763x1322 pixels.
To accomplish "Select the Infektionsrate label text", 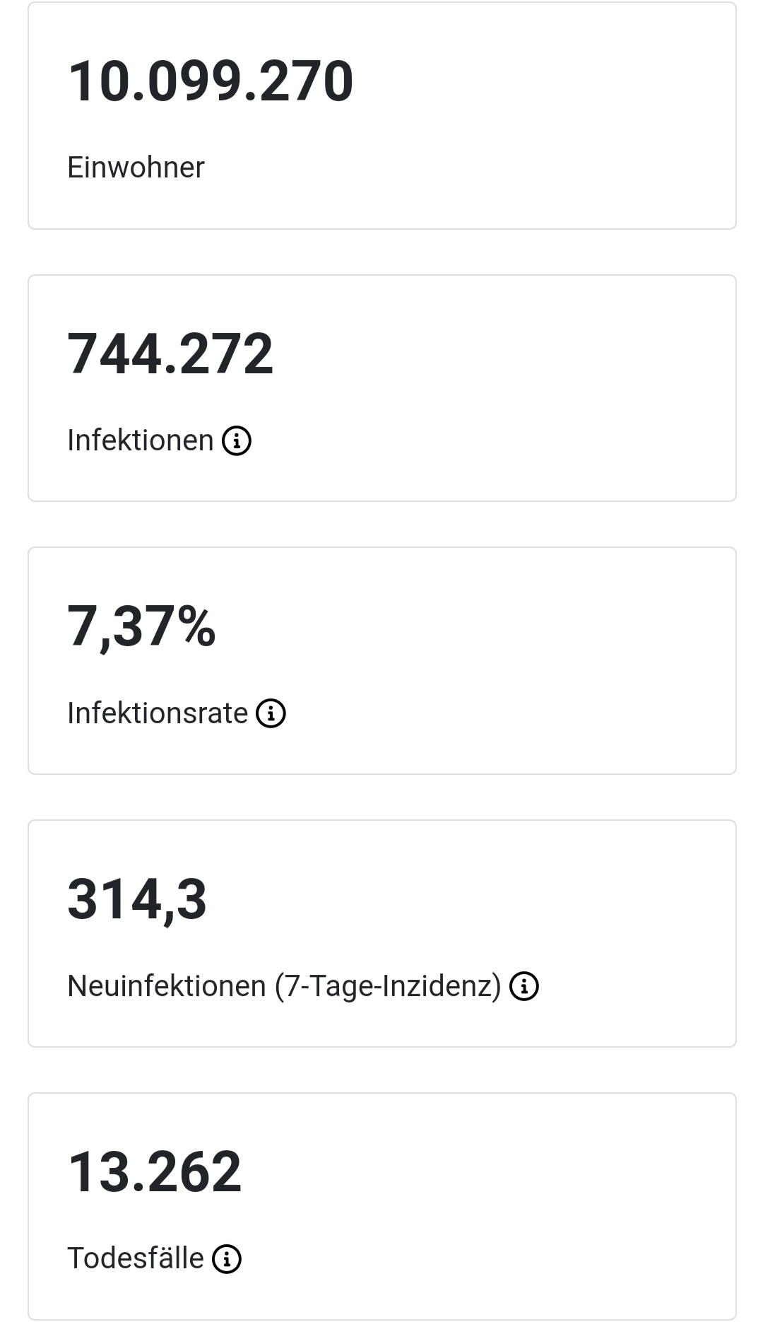I will click(x=157, y=713).
